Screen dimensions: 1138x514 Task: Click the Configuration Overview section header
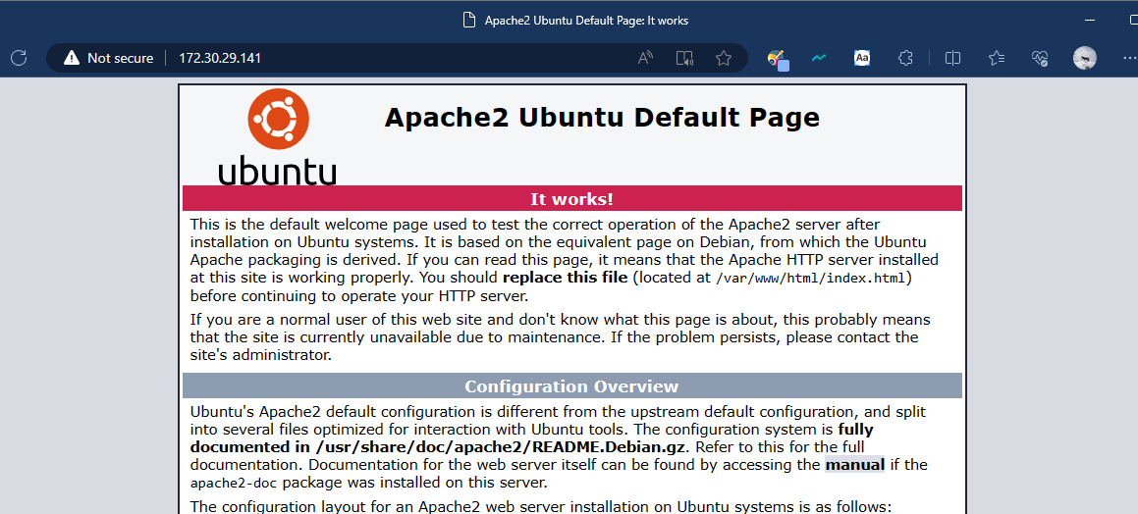coord(571,386)
